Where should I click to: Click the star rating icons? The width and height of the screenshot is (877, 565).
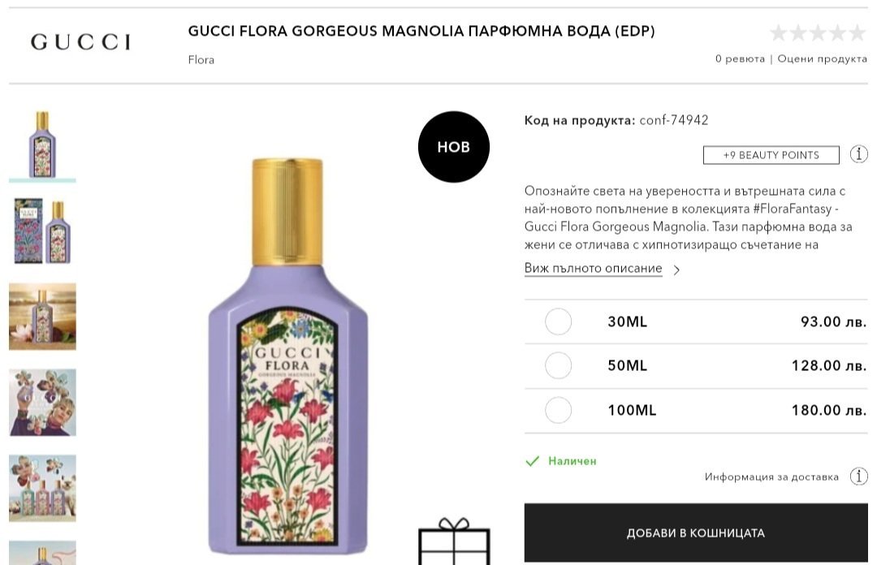(818, 33)
